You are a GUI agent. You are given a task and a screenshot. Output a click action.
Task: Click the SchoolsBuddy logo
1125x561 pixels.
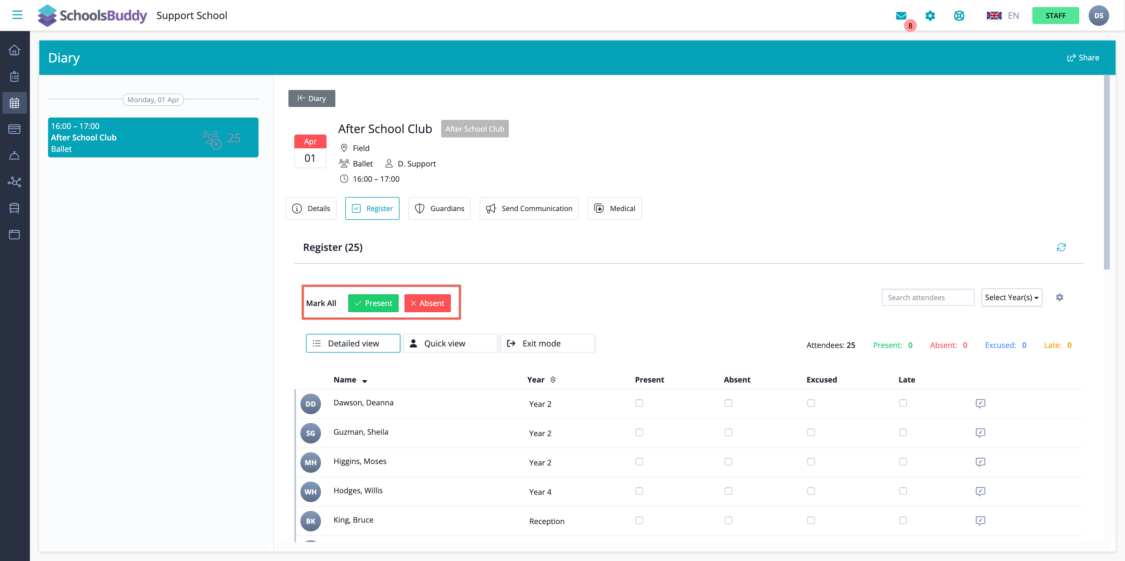tap(92, 15)
